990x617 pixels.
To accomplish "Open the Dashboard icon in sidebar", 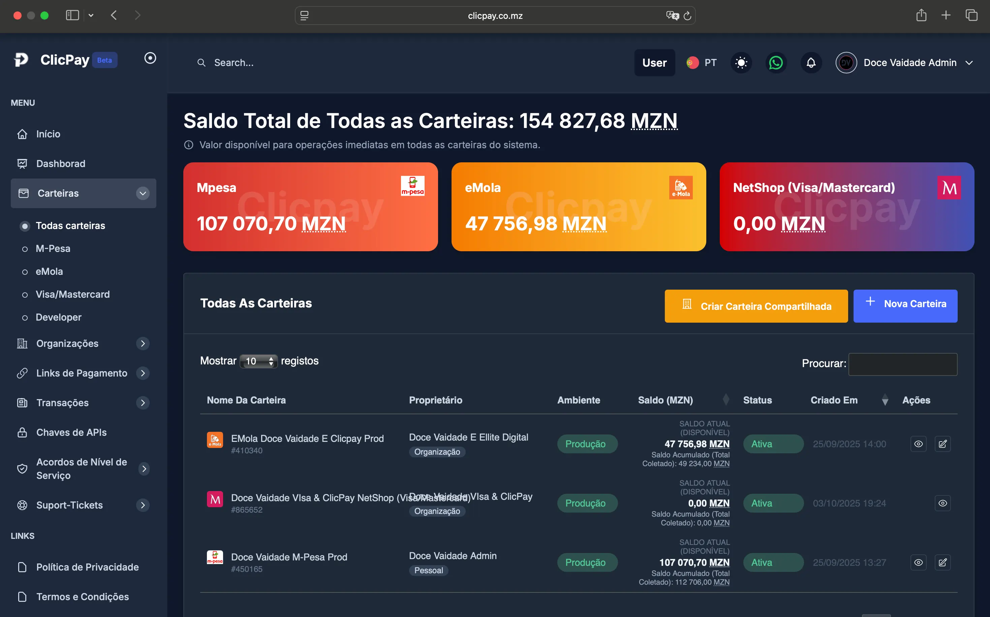I will [x=23, y=163].
